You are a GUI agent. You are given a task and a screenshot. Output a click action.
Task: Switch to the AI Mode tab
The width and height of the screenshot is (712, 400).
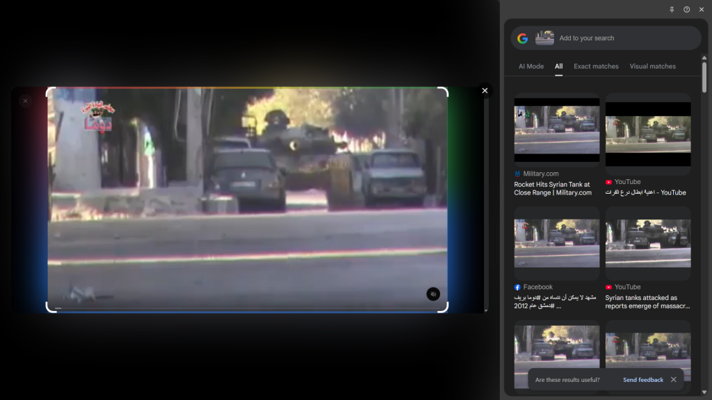point(531,67)
